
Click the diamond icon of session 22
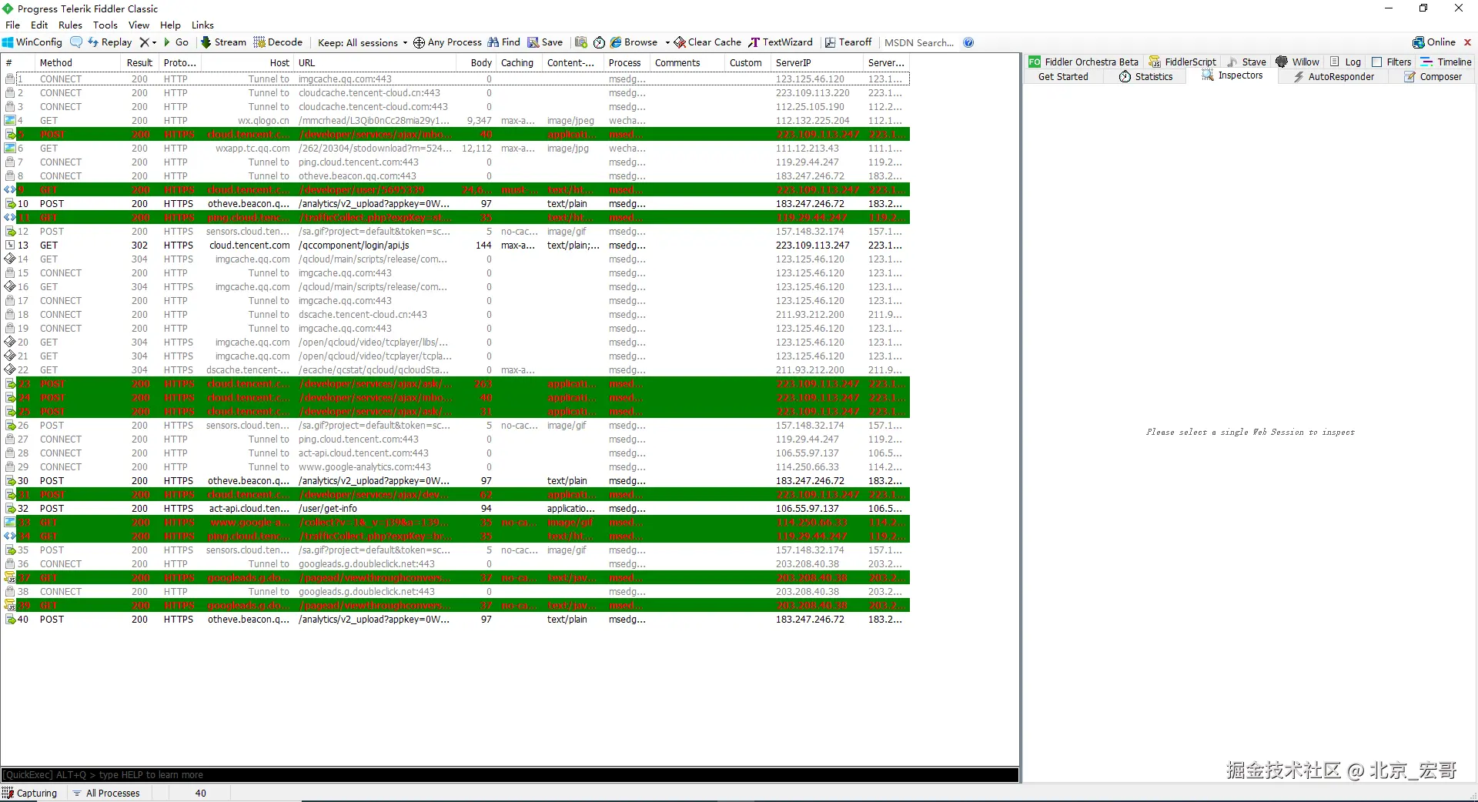tap(10, 370)
